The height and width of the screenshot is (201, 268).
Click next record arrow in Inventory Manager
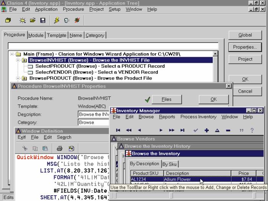(161, 130)
